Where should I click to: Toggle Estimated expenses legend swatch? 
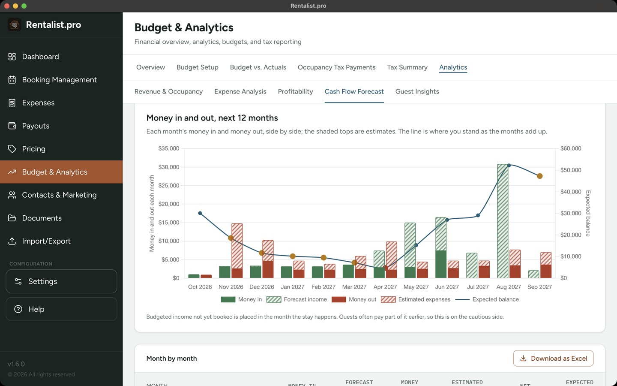(388, 299)
